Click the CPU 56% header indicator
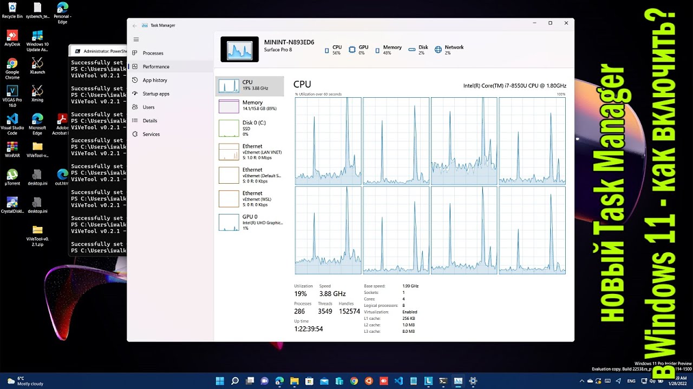Image resolution: width=693 pixels, height=389 pixels. pyautogui.click(x=332, y=50)
